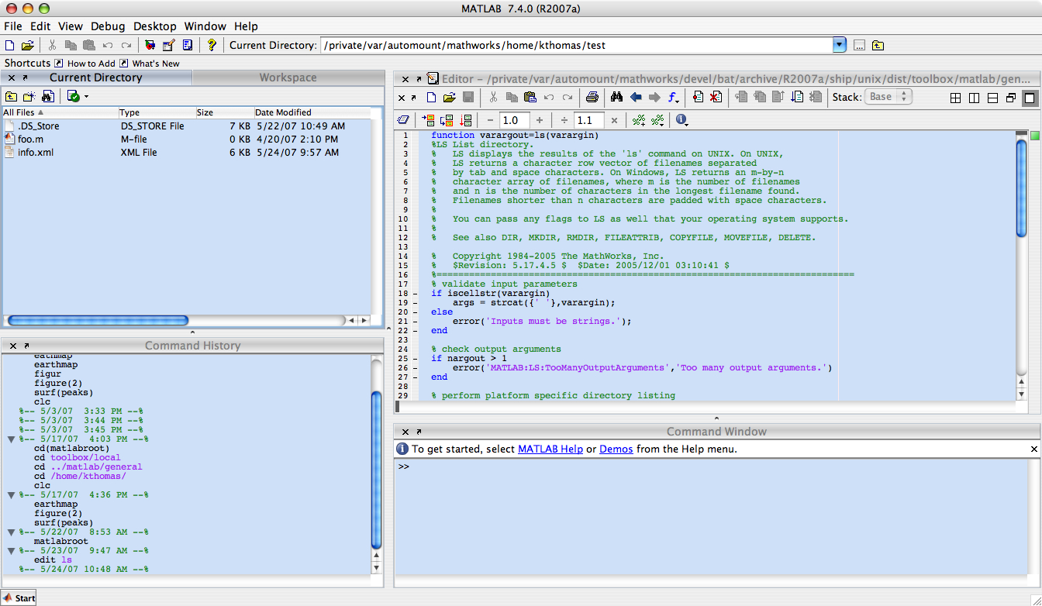The height and width of the screenshot is (606, 1042).
Task: Open the Stack Base dropdown
Action: 888,97
